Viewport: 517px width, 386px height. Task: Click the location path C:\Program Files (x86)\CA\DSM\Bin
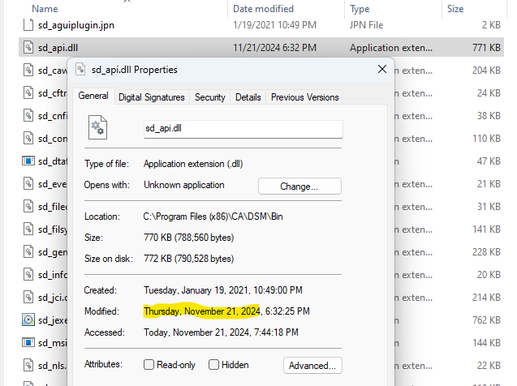tap(213, 217)
